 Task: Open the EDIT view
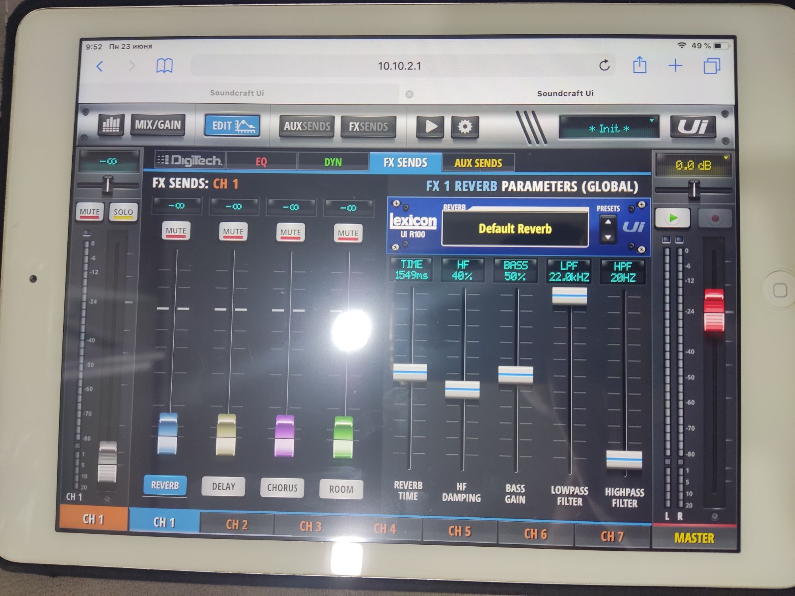pyautogui.click(x=233, y=126)
